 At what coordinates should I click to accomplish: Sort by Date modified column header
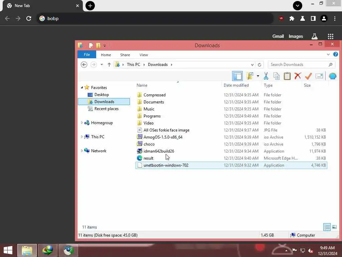[x=236, y=85]
